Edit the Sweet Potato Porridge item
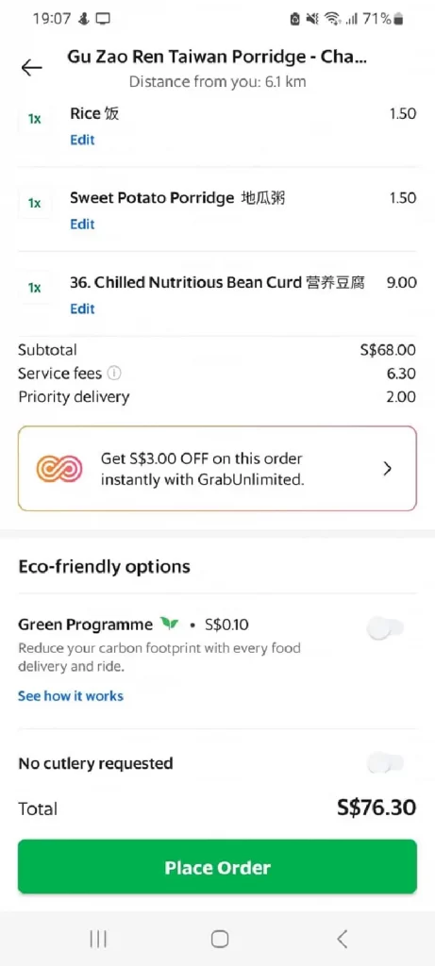 coord(82,225)
